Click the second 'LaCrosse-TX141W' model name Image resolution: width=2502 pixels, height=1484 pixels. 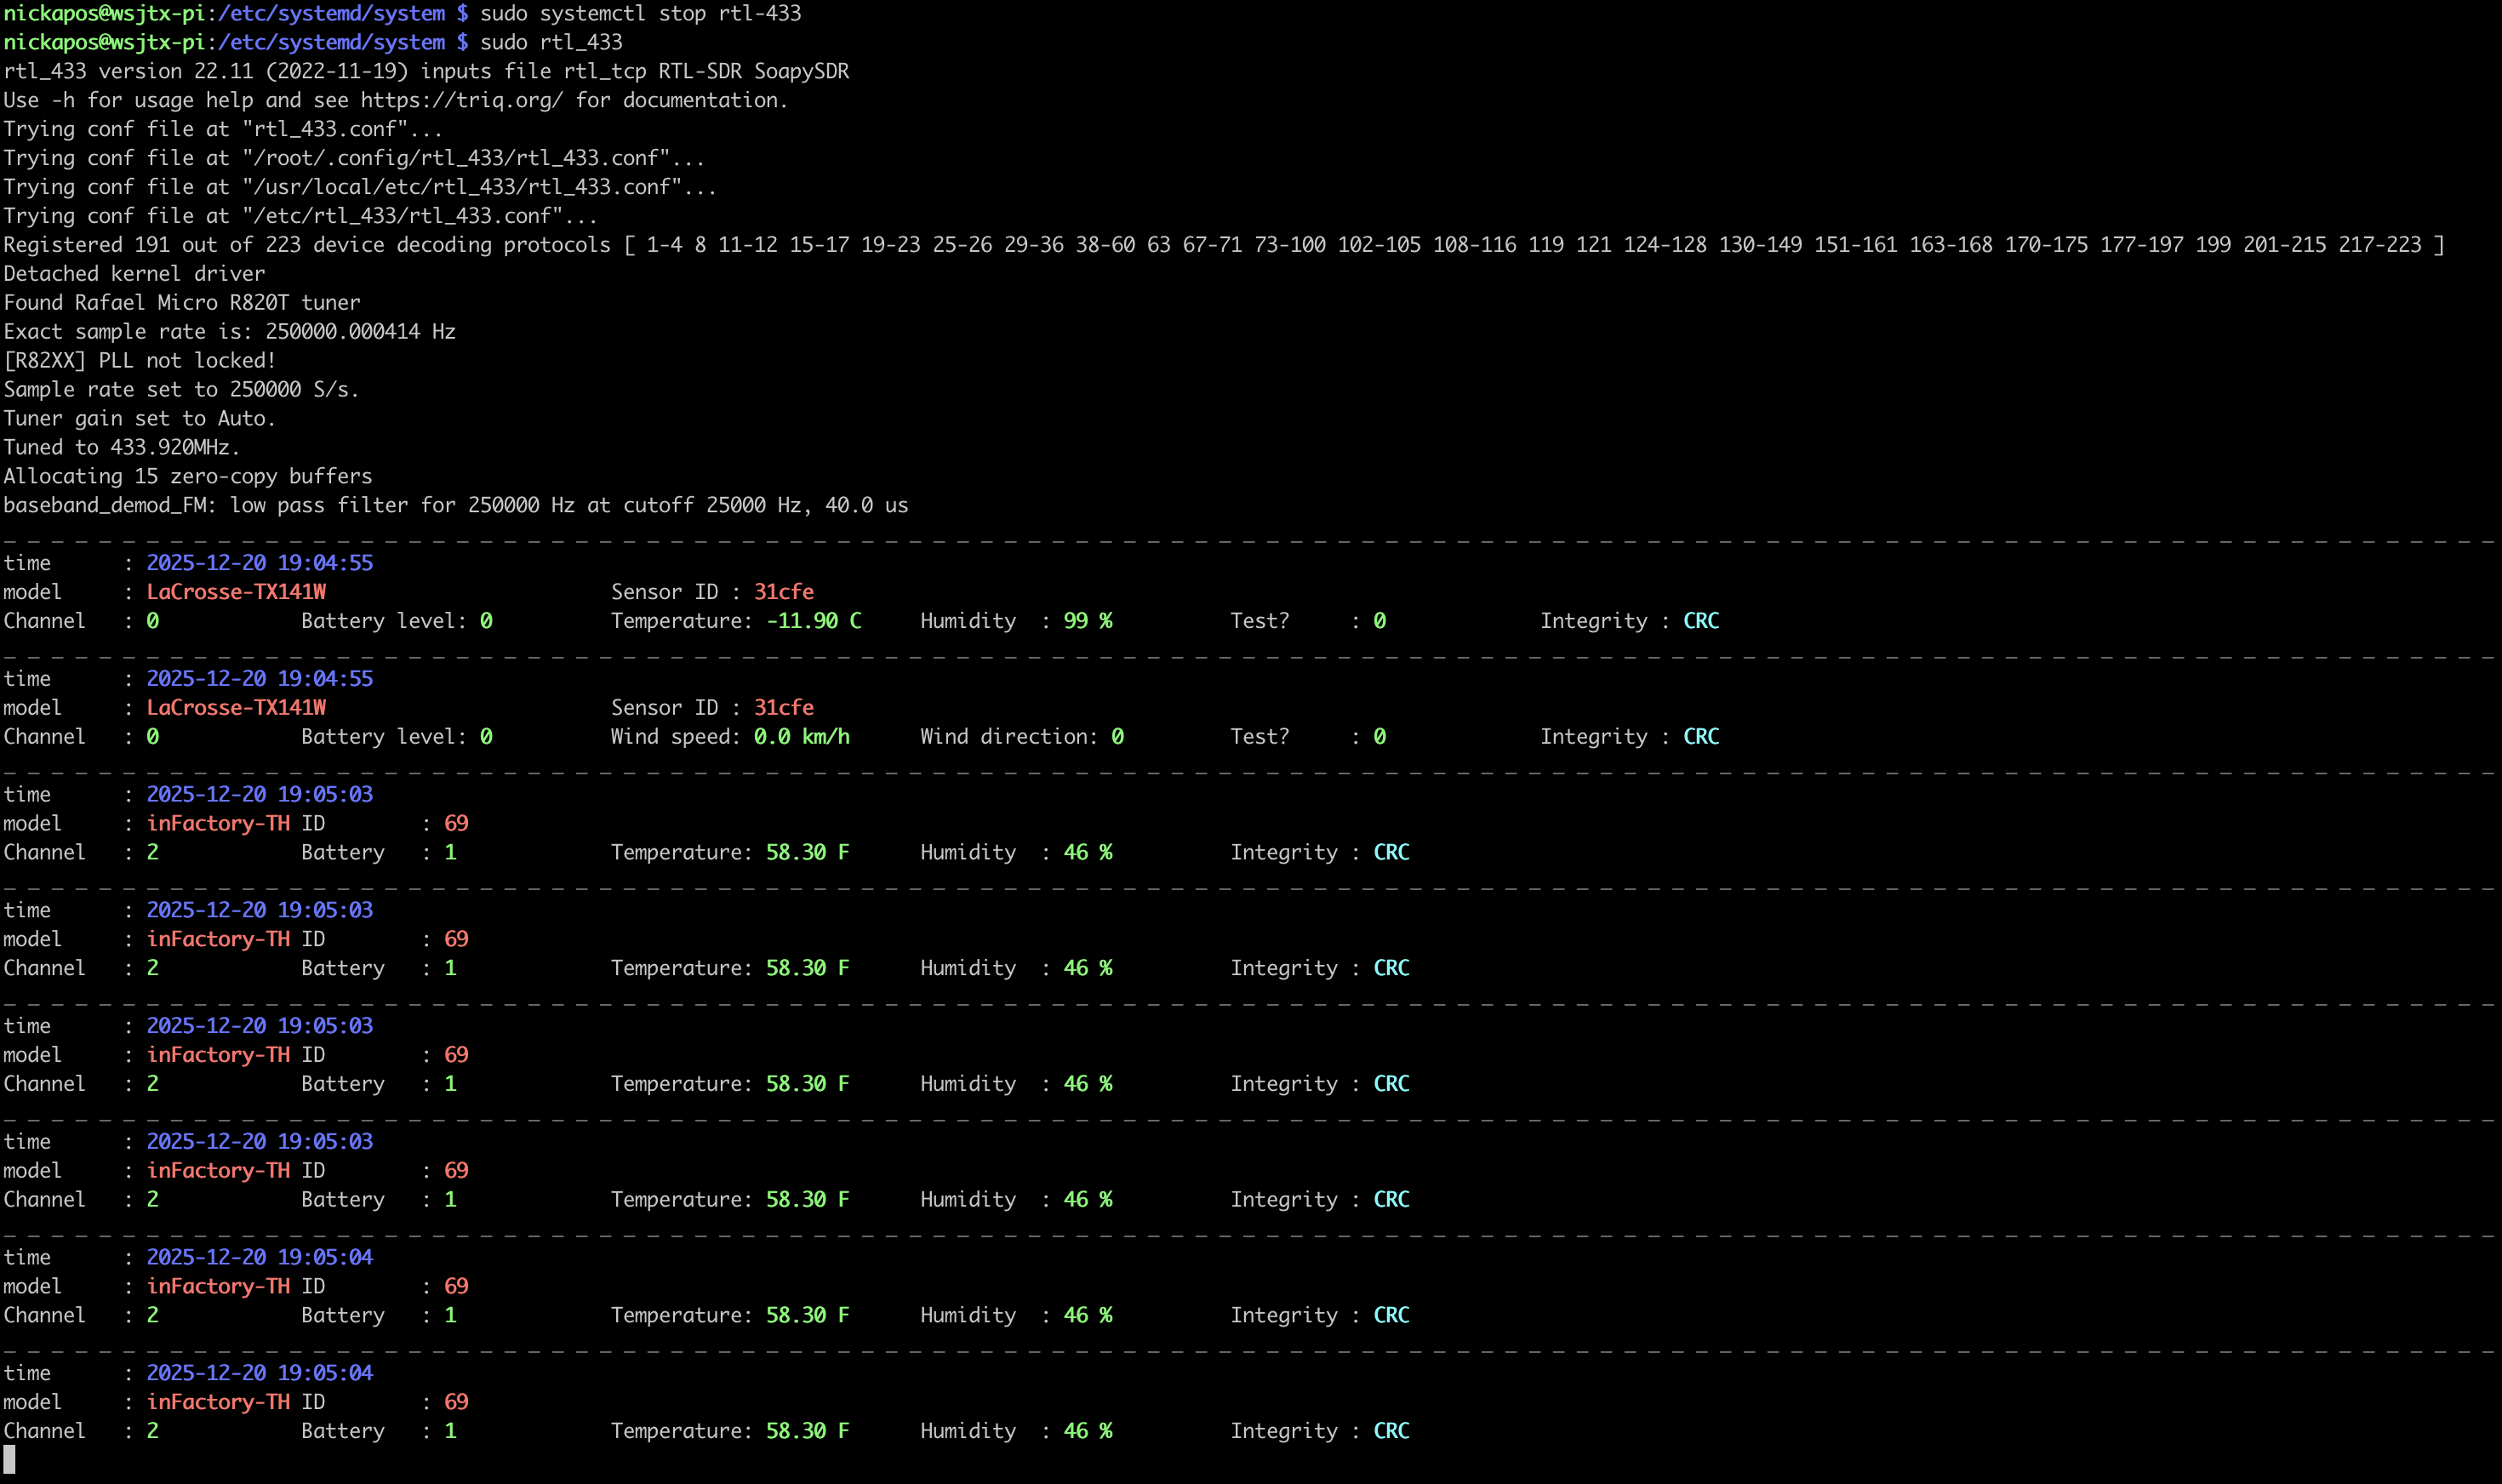(x=236, y=708)
